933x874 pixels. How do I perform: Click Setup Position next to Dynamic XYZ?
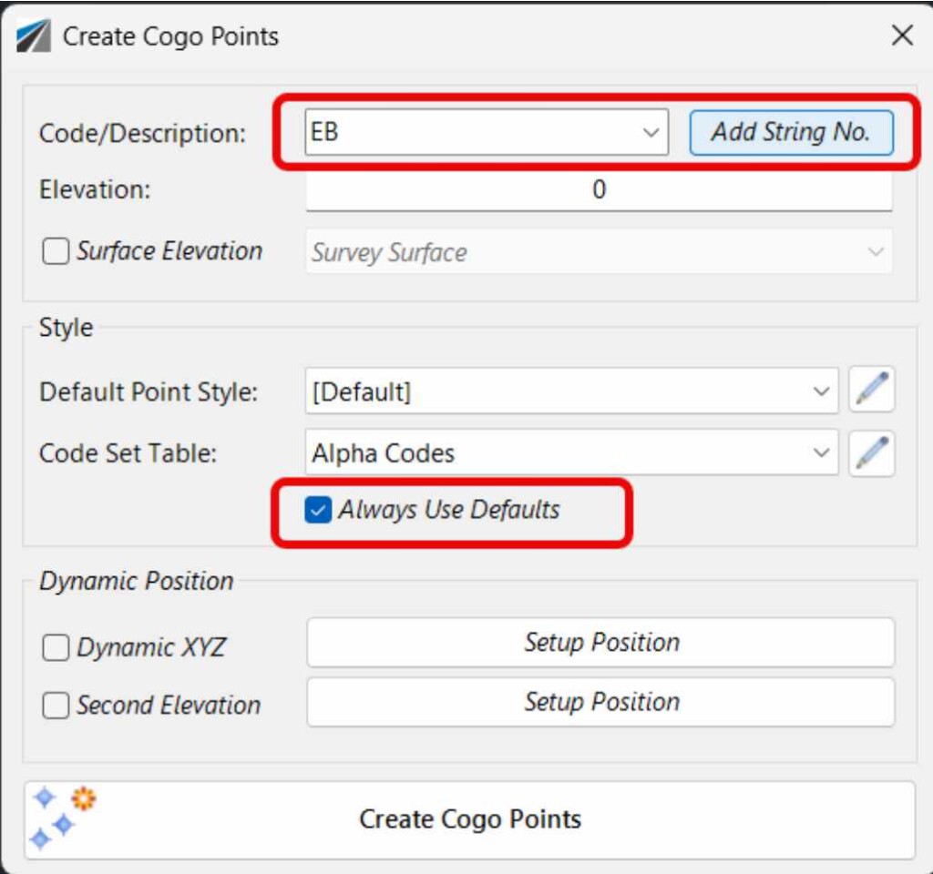tap(600, 643)
